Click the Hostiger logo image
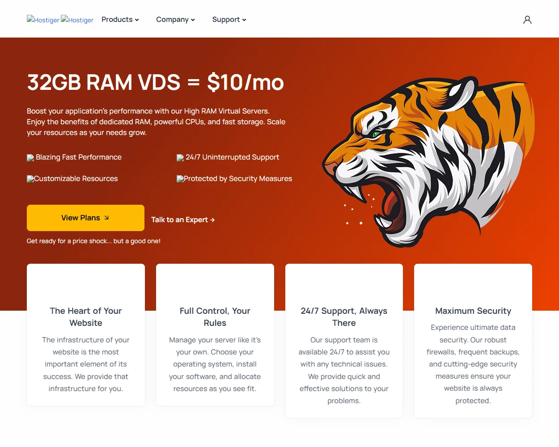Screen dimensions: 559x447 click(x=43, y=20)
